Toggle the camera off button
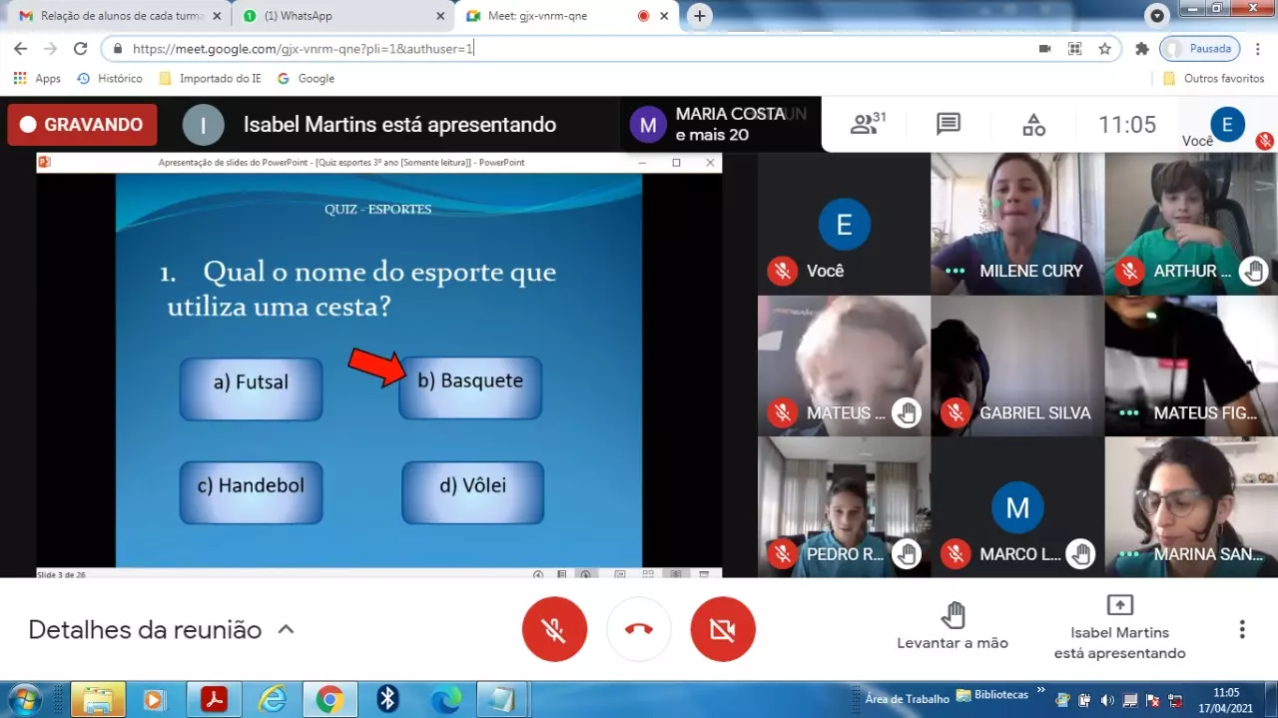 723,629
